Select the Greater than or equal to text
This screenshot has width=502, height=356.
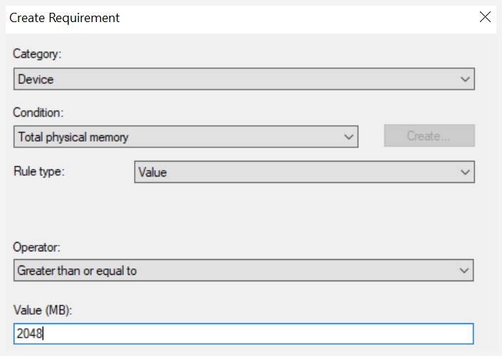pos(77,271)
